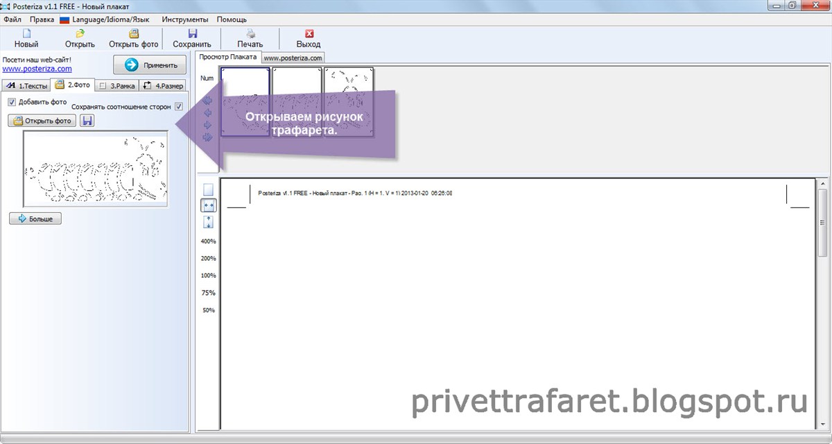Viewport: 832px width, 444px height.
Task: Open the Файл menu
Action: click(x=12, y=20)
